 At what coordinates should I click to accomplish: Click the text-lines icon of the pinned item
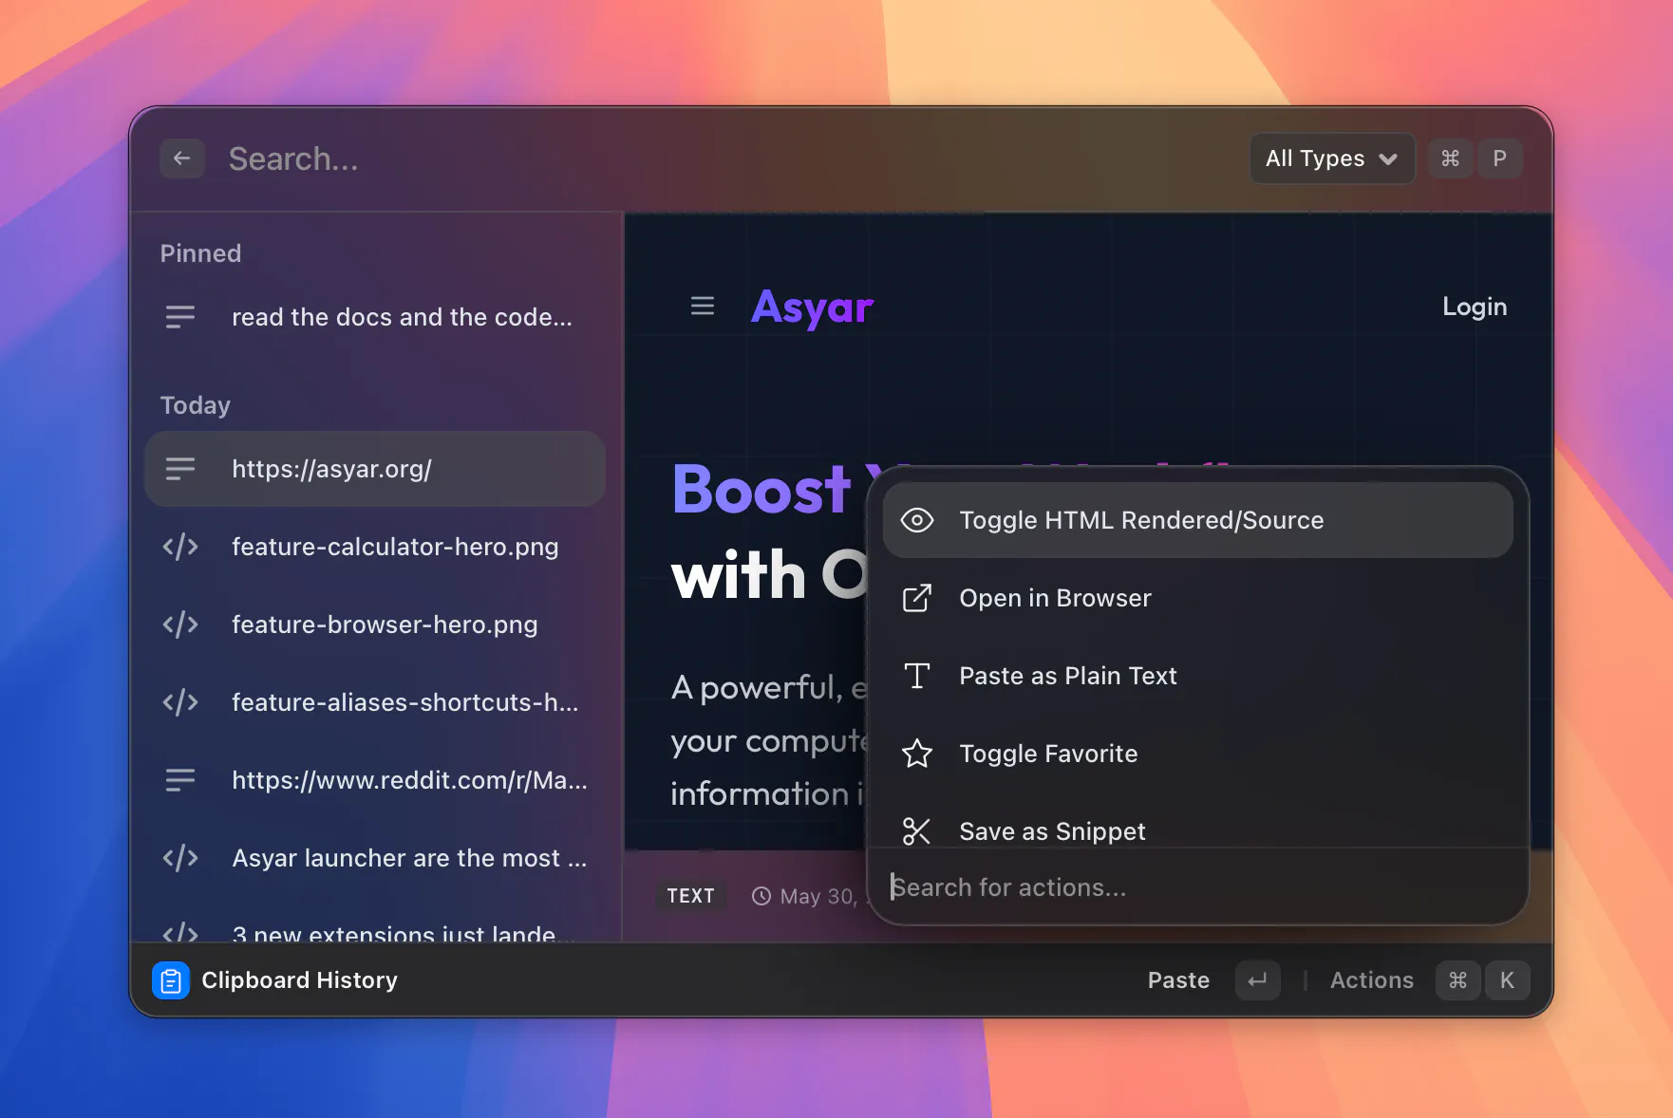[x=180, y=317]
